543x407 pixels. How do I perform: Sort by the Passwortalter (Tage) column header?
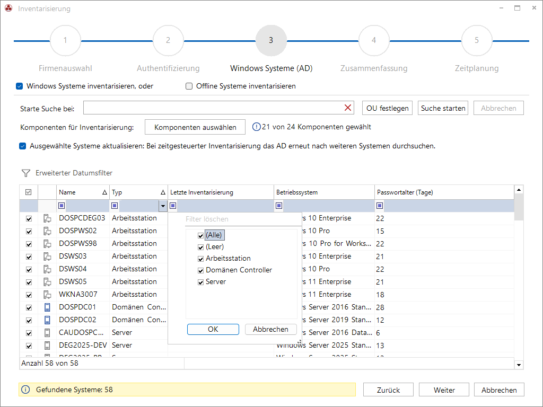[x=444, y=192]
